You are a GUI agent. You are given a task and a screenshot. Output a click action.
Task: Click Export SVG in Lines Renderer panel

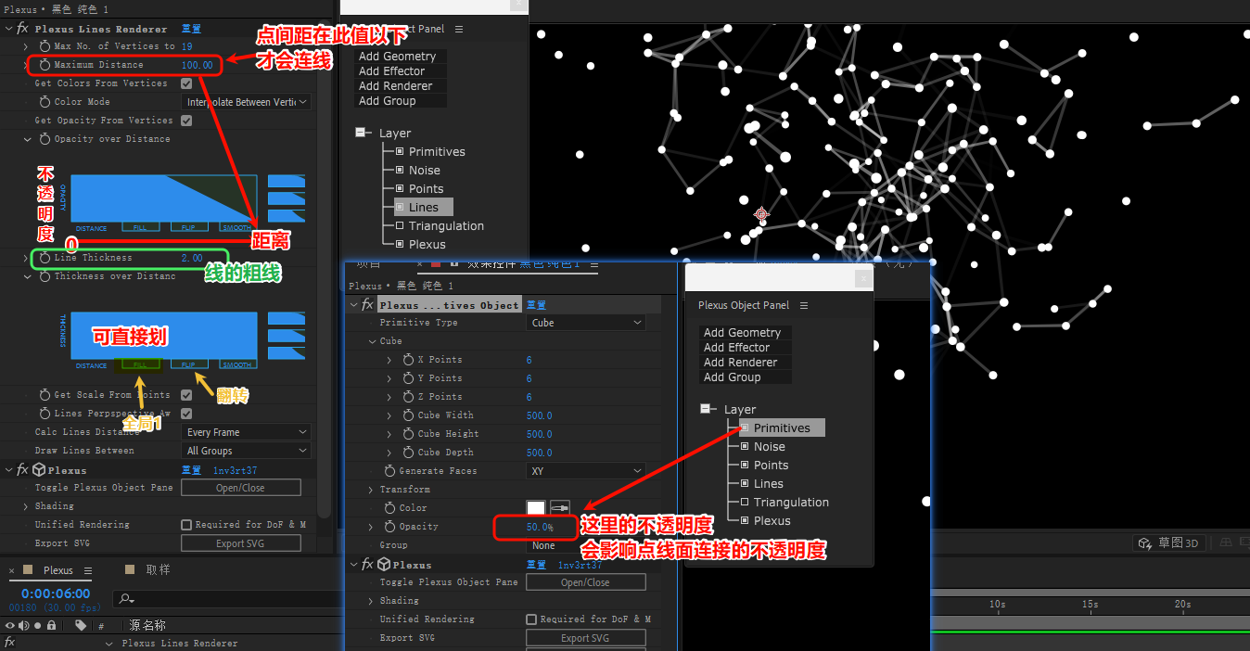(x=241, y=543)
